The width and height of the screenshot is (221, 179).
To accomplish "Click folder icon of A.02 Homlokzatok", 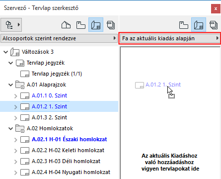I will coord(20,129).
